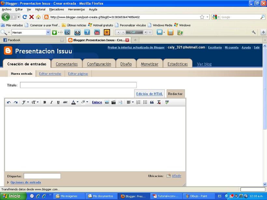
Task: Switch to Edición de HTML tab
Action: 149,94
